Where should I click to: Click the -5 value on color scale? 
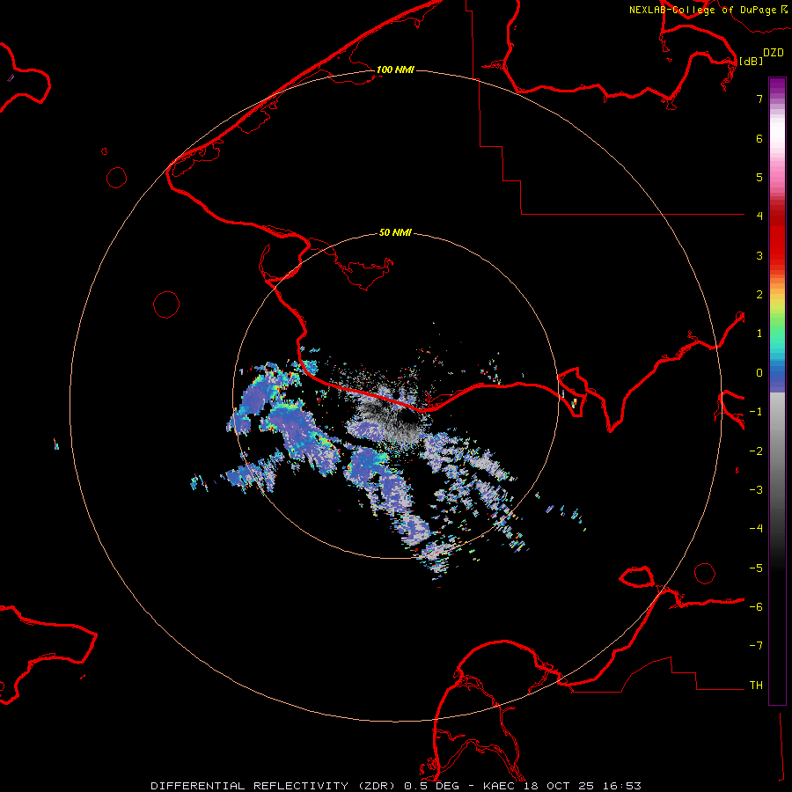[x=756, y=568]
